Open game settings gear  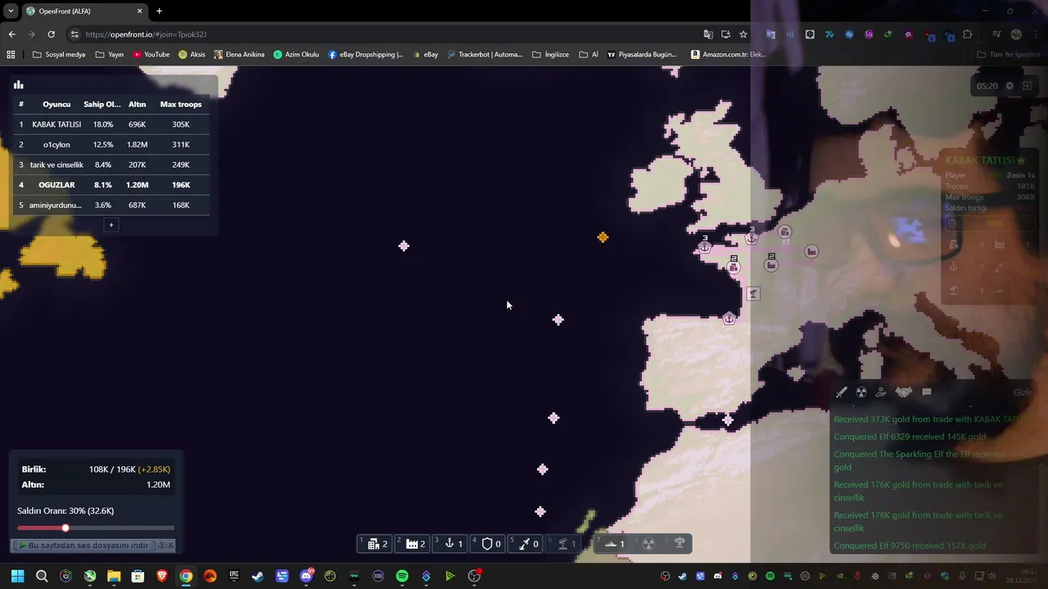1010,86
